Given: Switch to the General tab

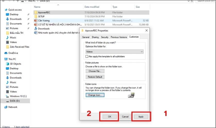Looking at the screenshot, I should (86, 37).
